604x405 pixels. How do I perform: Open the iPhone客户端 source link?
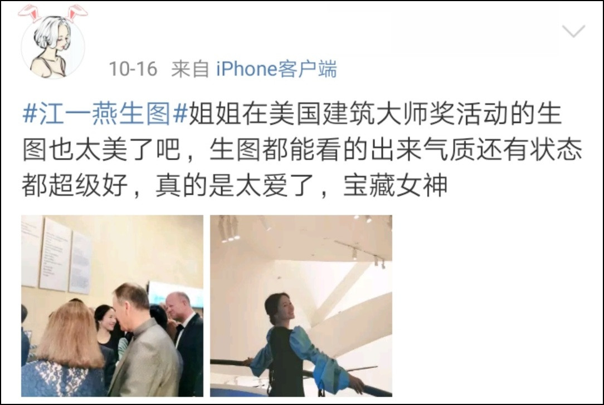276,69
